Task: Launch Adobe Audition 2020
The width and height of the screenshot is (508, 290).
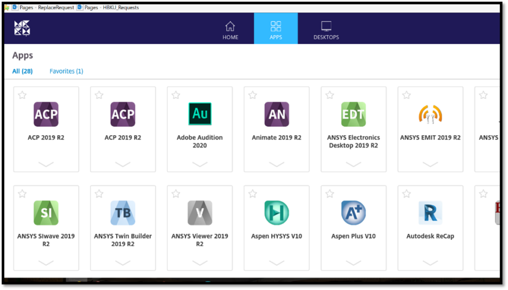Action: 199,114
